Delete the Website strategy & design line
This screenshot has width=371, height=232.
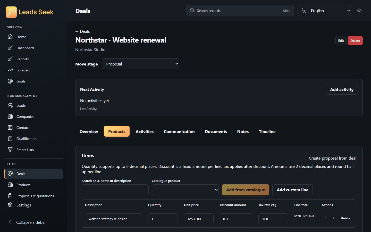[x=345, y=218]
